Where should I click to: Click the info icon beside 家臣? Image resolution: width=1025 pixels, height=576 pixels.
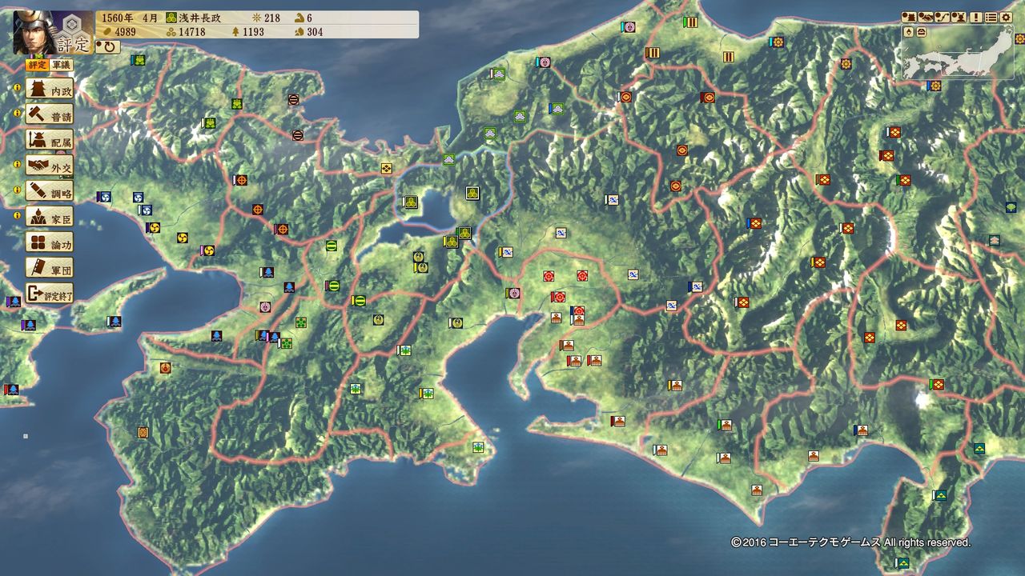18,216
